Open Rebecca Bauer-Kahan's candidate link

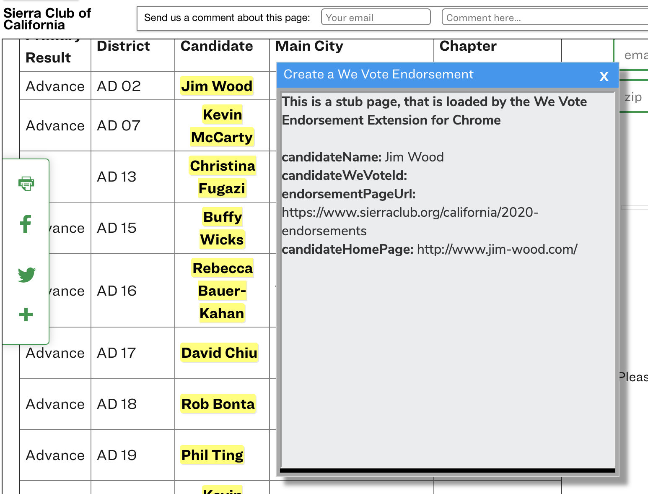pyautogui.click(x=222, y=291)
